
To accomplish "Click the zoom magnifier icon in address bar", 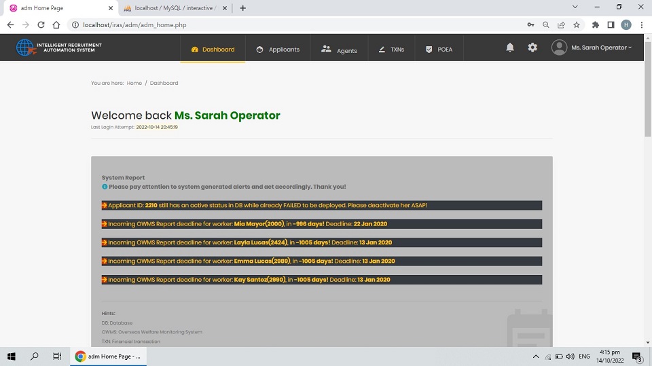I will [x=546, y=25].
